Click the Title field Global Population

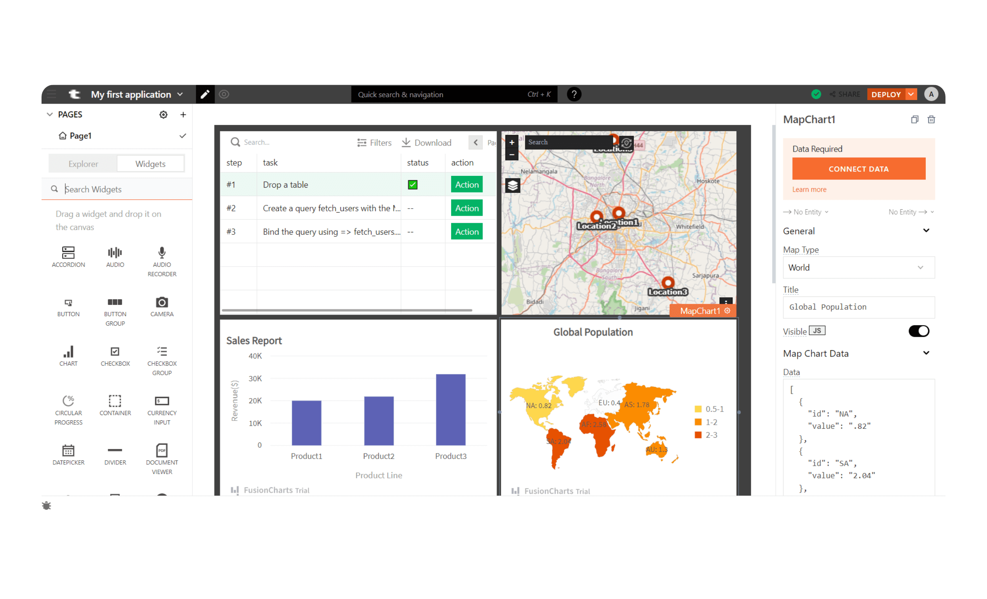pyautogui.click(x=859, y=307)
